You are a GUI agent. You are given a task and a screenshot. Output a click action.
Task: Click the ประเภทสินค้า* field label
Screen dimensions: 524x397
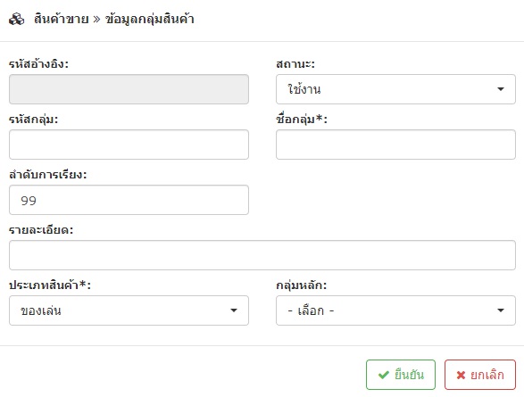click(50, 285)
